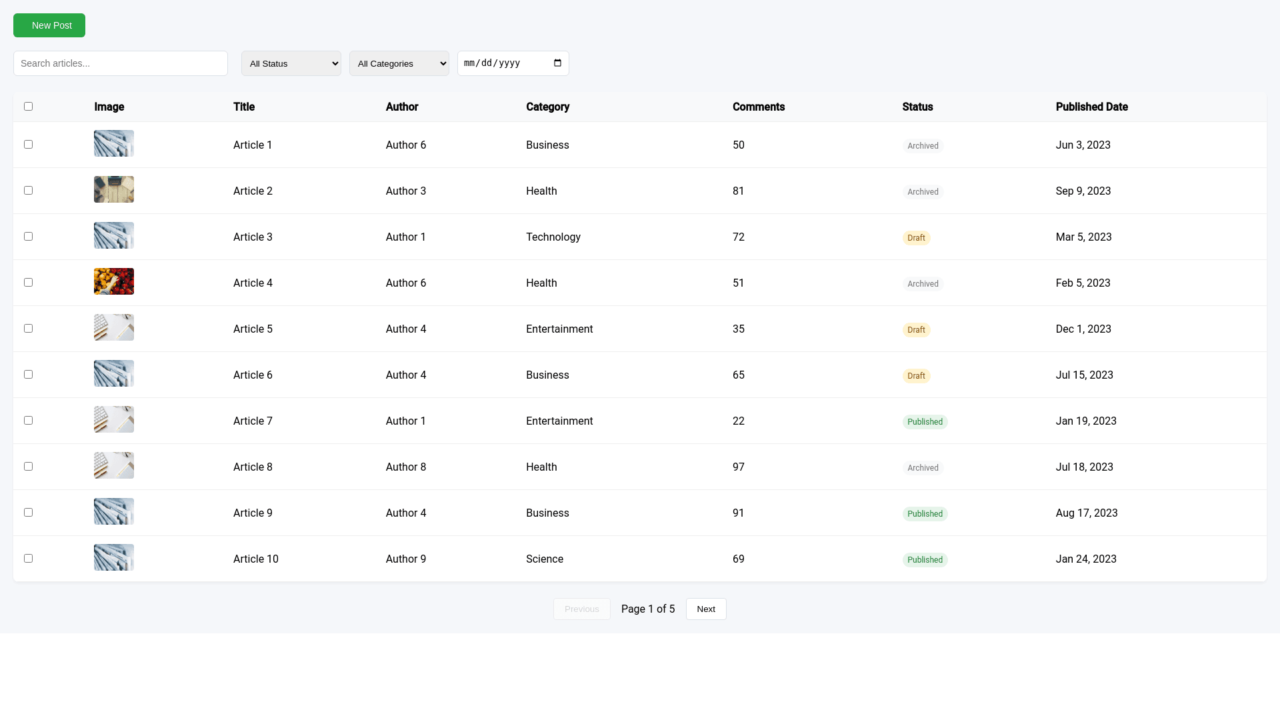
Task: Click the Published Date column header
Action: pos(1091,107)
